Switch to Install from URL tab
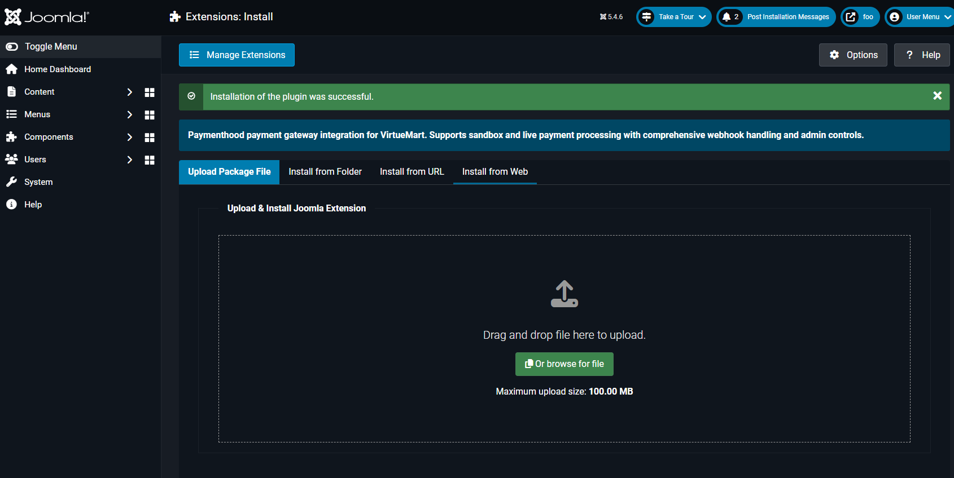 [412, 172]
